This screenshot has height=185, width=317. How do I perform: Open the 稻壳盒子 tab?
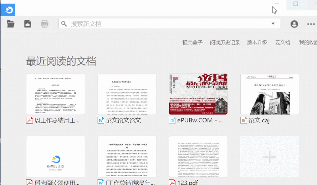click(192, 42)
